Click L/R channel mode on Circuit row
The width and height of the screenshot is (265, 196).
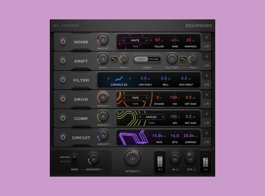pyautogui.click(x=207, y=142)
